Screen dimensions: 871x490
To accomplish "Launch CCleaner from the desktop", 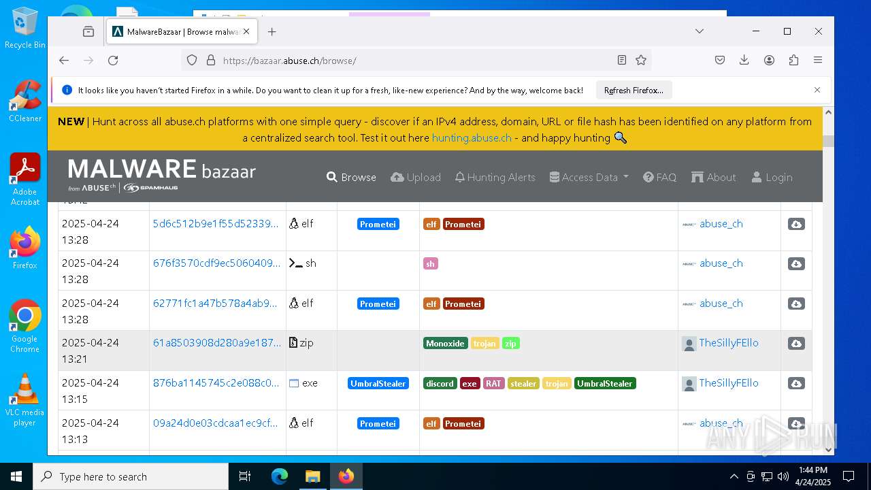I will click(x=25, y=101).
